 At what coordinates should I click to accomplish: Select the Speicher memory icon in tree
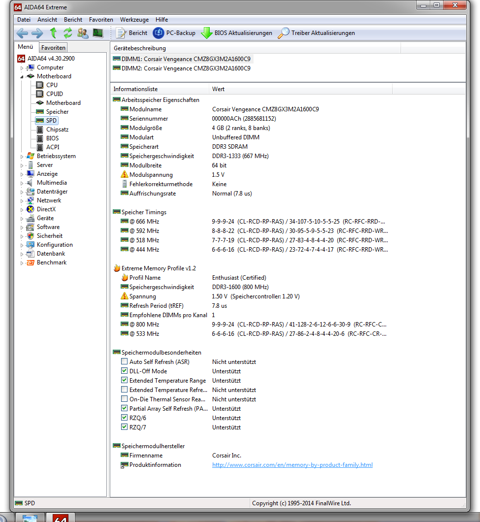click(x=40, y=111)
